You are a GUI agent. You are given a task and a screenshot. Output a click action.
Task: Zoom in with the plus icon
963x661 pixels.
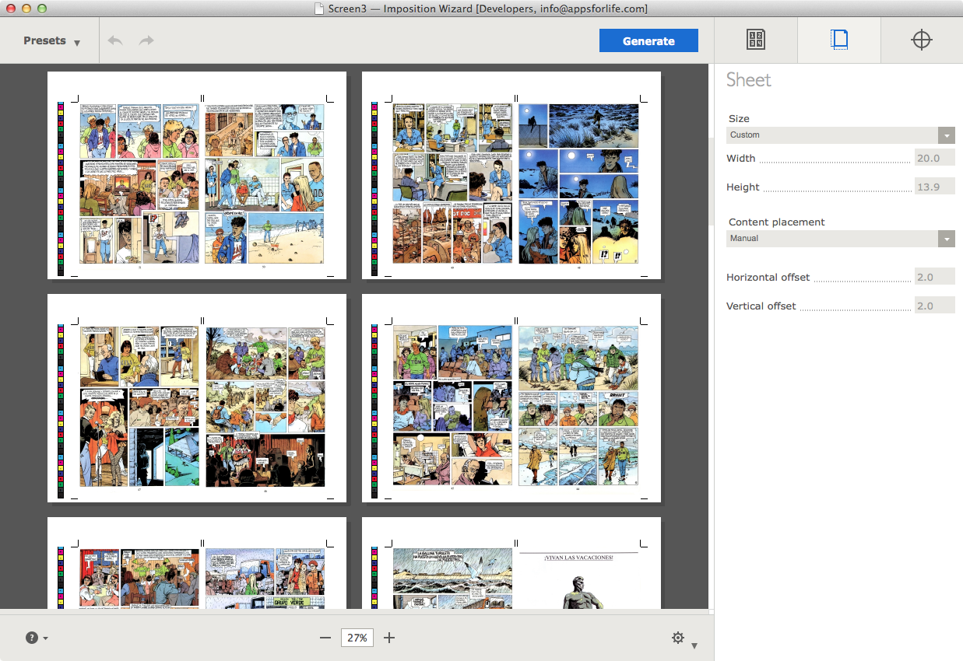coord(389,638)
